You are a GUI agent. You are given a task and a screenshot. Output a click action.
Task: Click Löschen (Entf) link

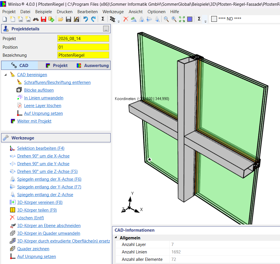point(30,218)
